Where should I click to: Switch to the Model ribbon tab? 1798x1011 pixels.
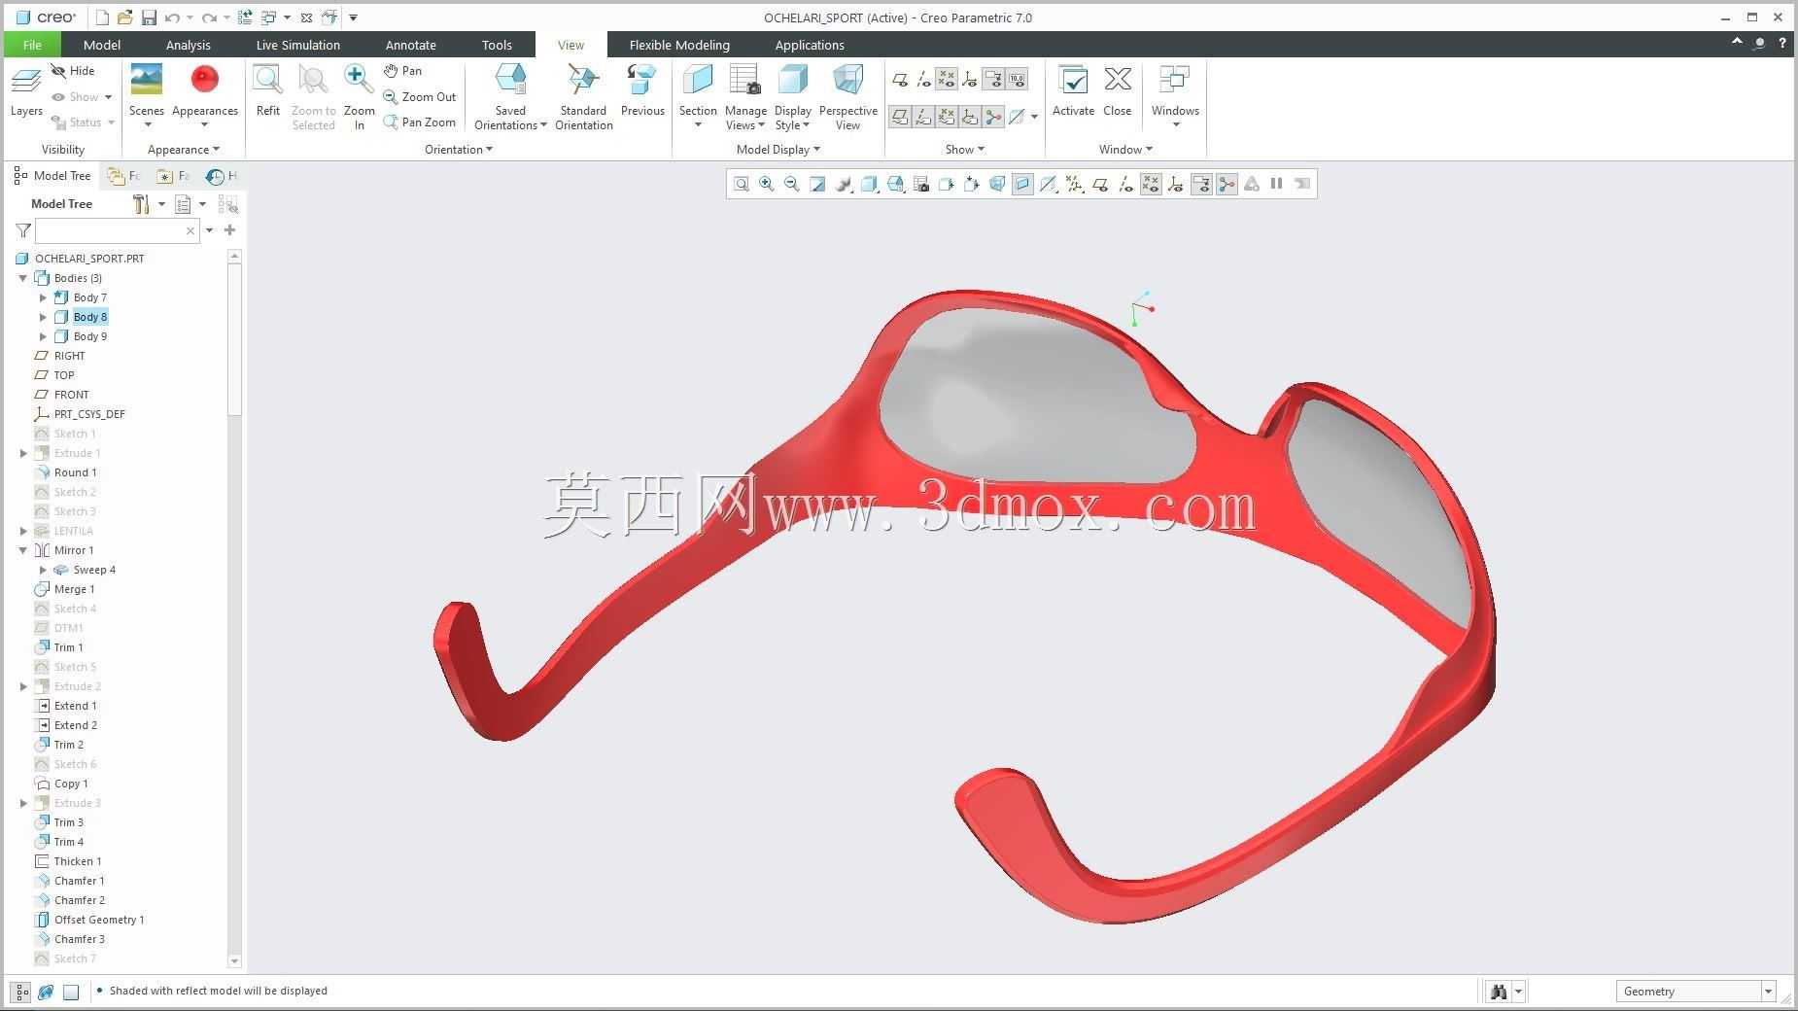[102, 45]
